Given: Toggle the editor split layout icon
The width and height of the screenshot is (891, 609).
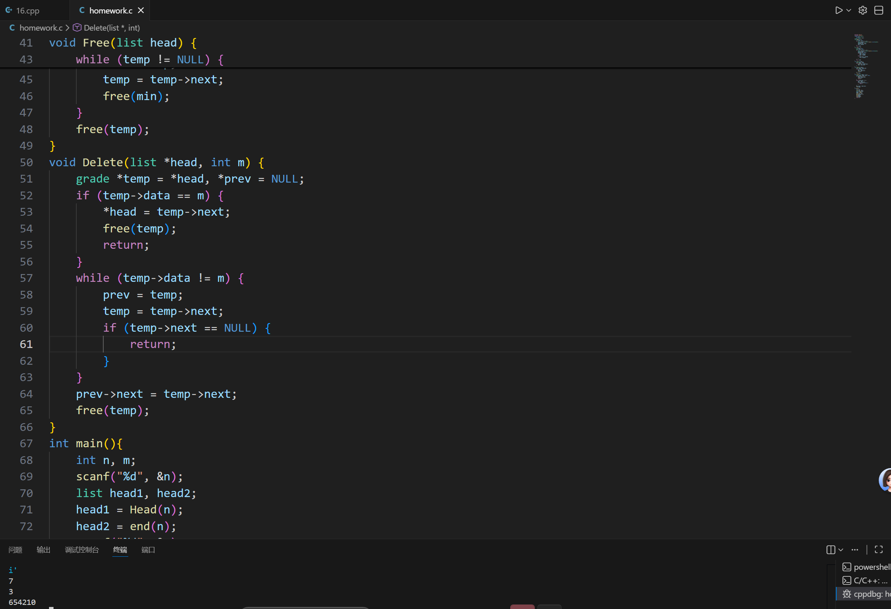Looking at the screenshot, I should click(879, 10).
